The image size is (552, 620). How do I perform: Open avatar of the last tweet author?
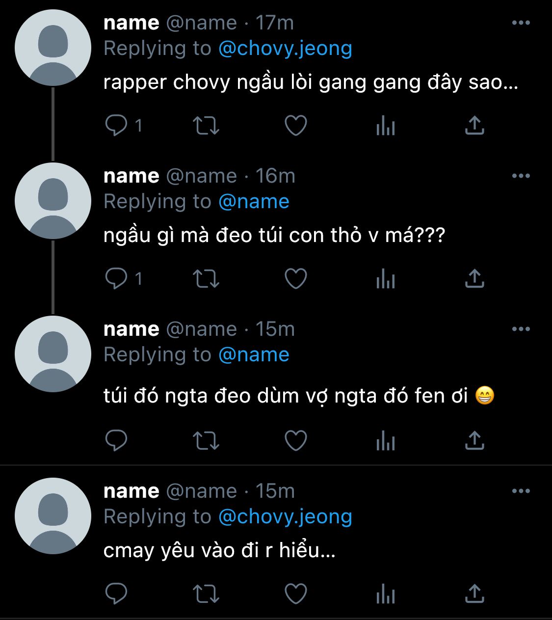tap(53, 516)
